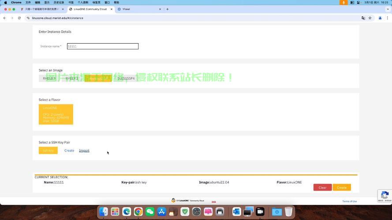Open the printer app in the dock
392x220 pixels.
[x=220, y=212]
